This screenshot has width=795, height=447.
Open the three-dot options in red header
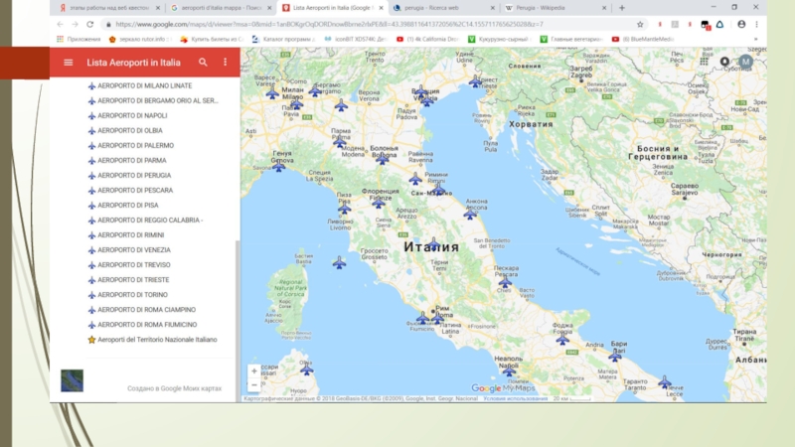pos(226,62)
